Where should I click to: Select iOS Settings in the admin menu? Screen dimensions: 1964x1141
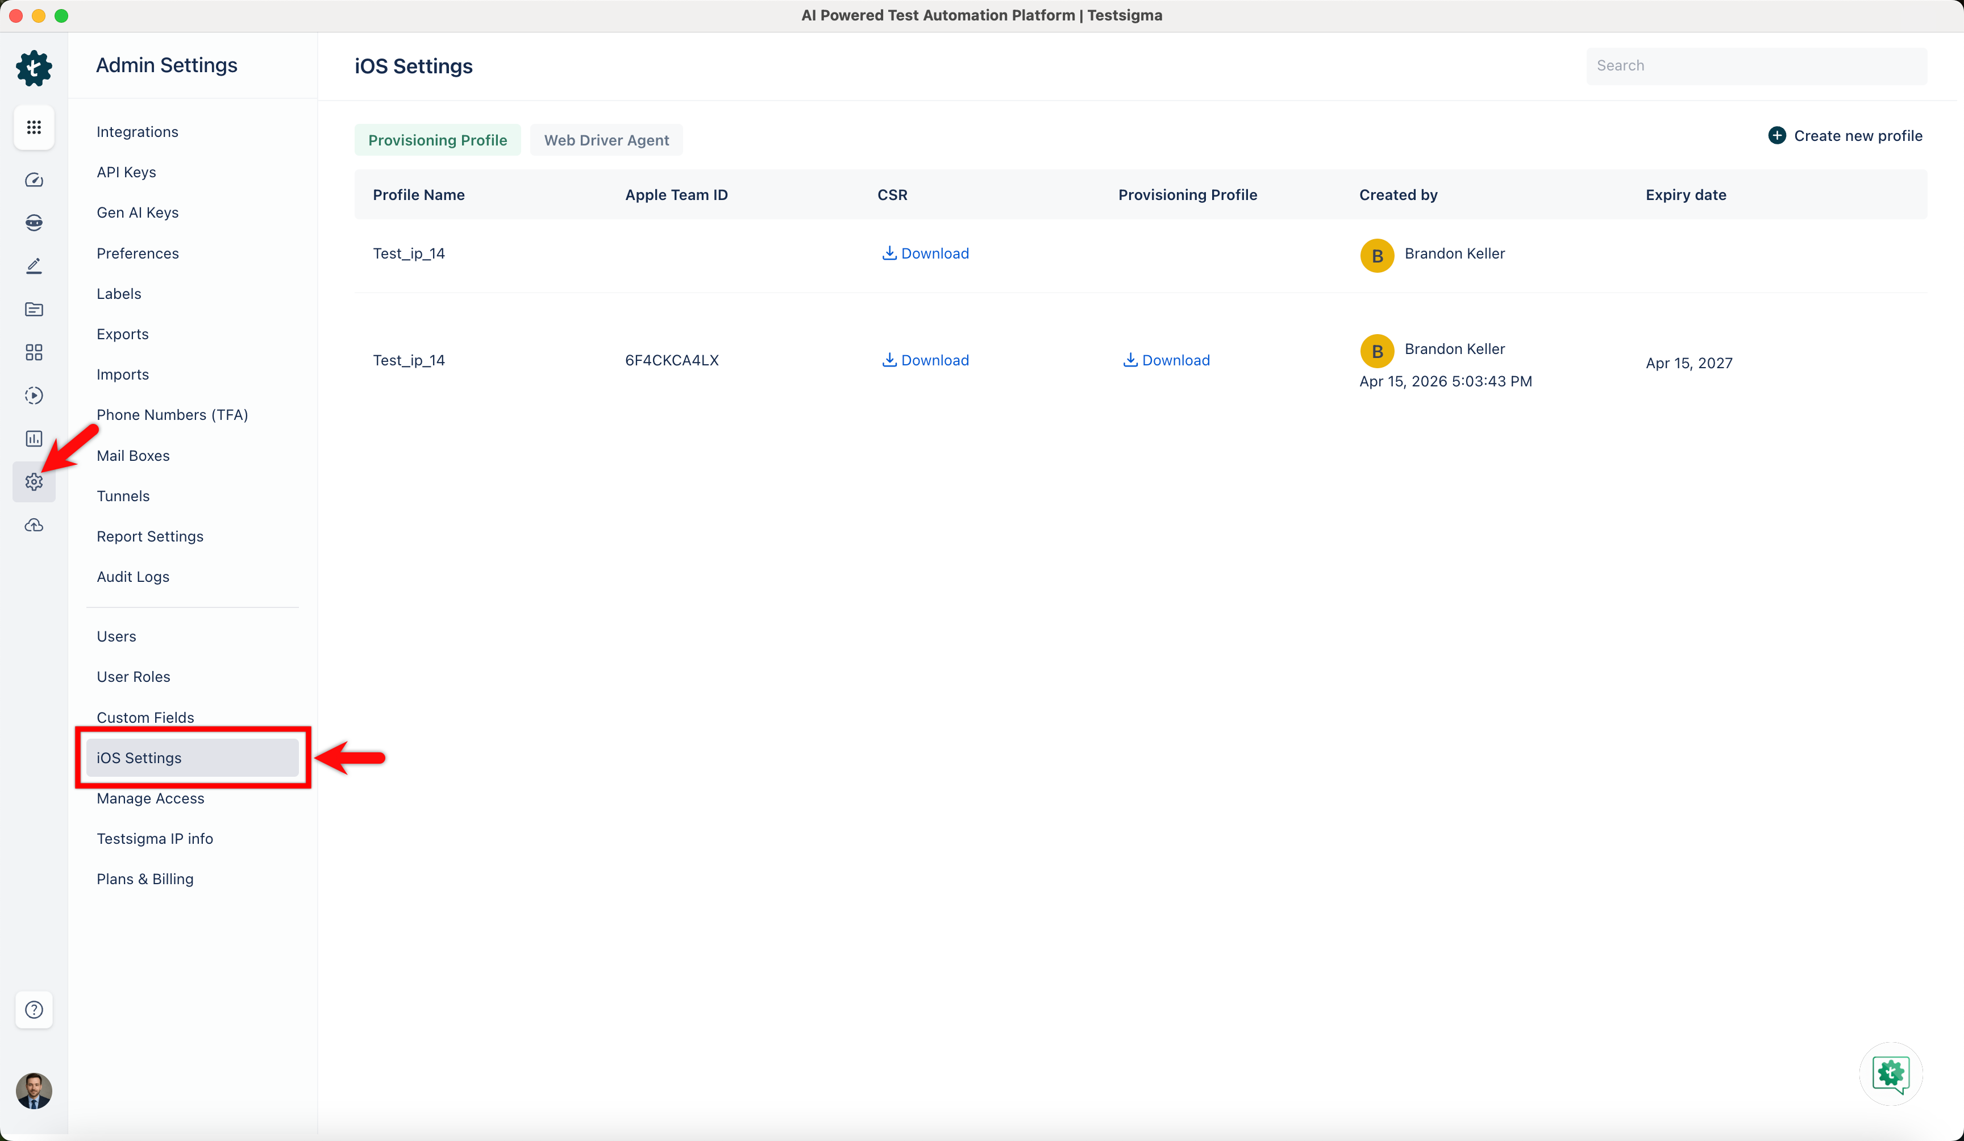click(193, 757)
